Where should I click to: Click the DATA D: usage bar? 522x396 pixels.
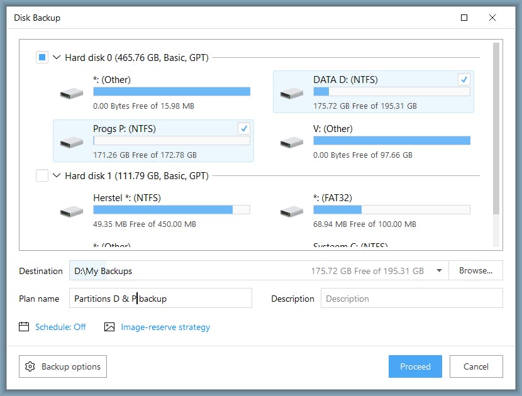coord(391,92)
